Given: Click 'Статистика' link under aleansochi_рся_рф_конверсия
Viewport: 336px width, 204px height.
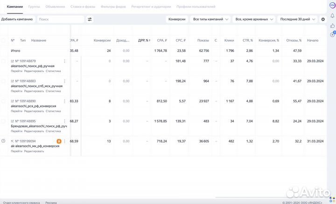Looking at the screenshot, I should point(53,111).
